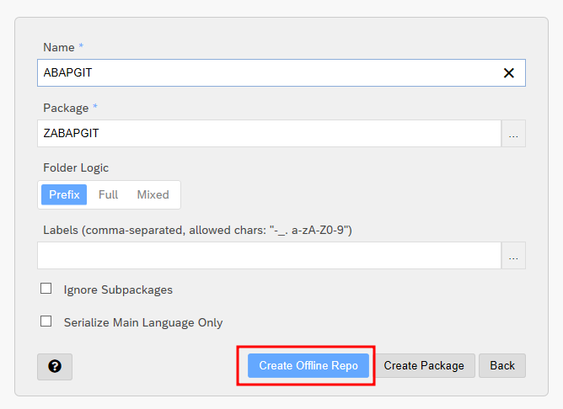Clear the Name field with the X icon

click(x=508, y=73)
